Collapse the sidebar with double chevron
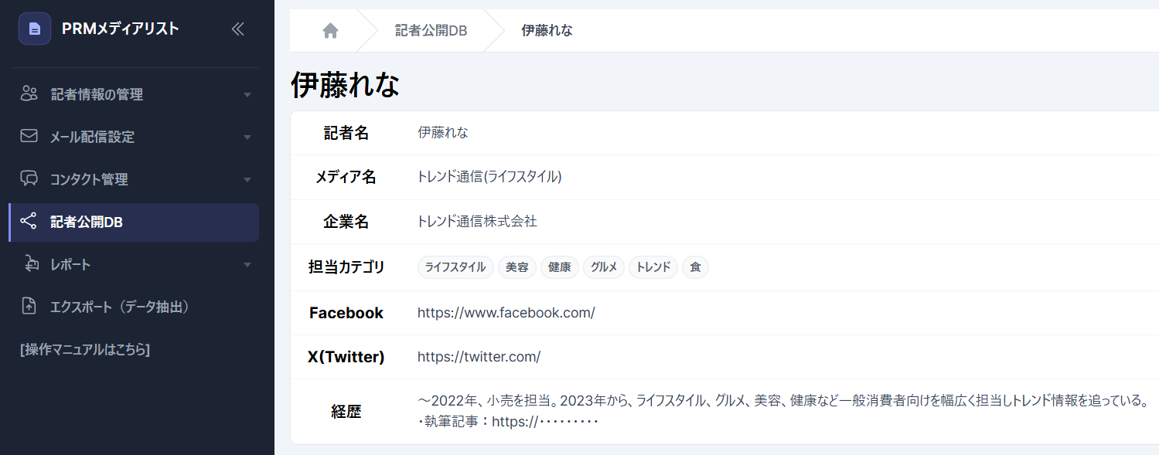This screenshot has height=455, width=1159. coord(237,29)
